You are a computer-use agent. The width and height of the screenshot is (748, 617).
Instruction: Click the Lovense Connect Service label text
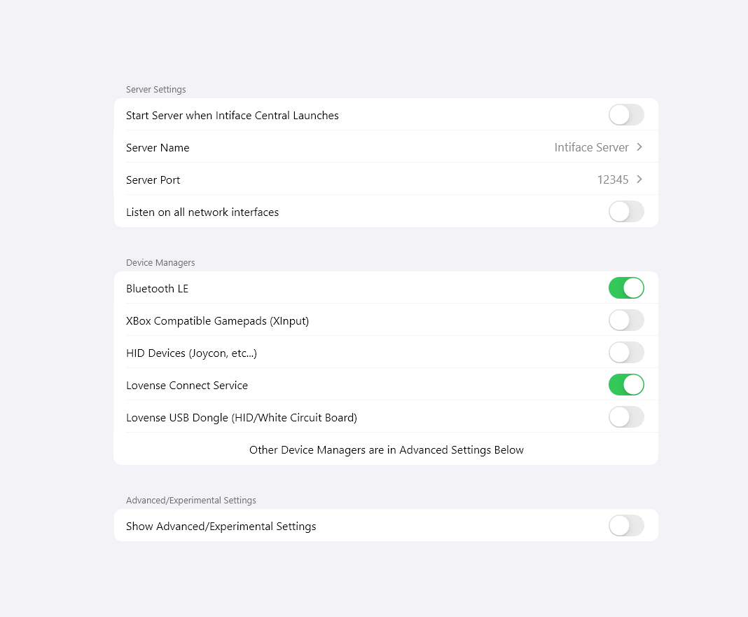coord(187,386)
